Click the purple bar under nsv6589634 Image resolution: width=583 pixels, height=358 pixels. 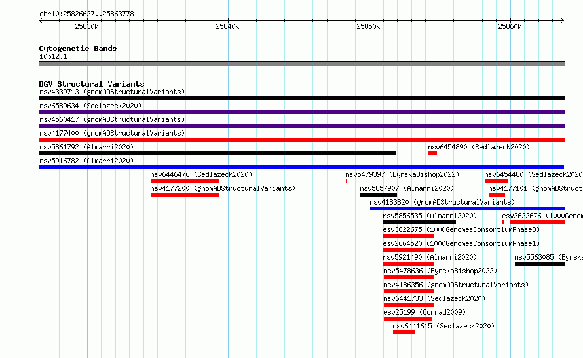pyautogui.click(x=301, y=112)
